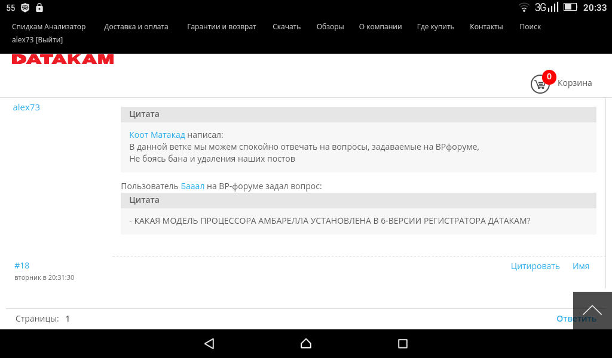Log out via alex73 [Выйти] link
Screen dimensions: 612x358
point(37,40)
